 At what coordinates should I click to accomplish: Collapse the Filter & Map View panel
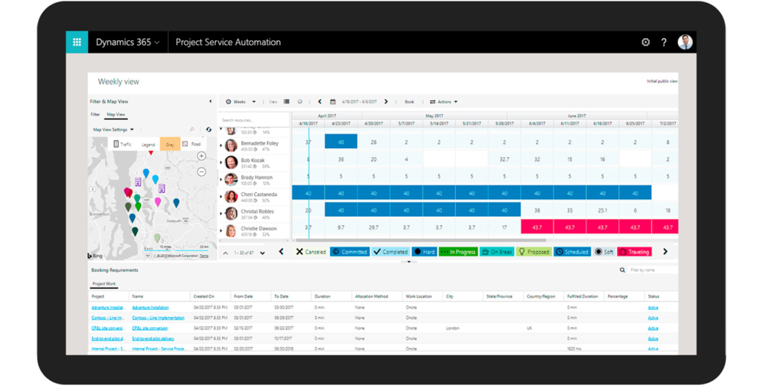[x=210, y=101]
